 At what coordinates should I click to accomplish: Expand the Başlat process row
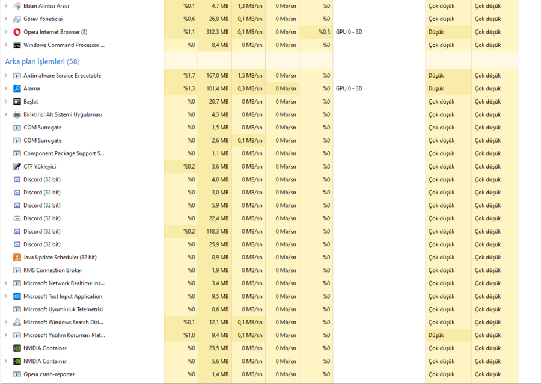click(x=6, y=102)
